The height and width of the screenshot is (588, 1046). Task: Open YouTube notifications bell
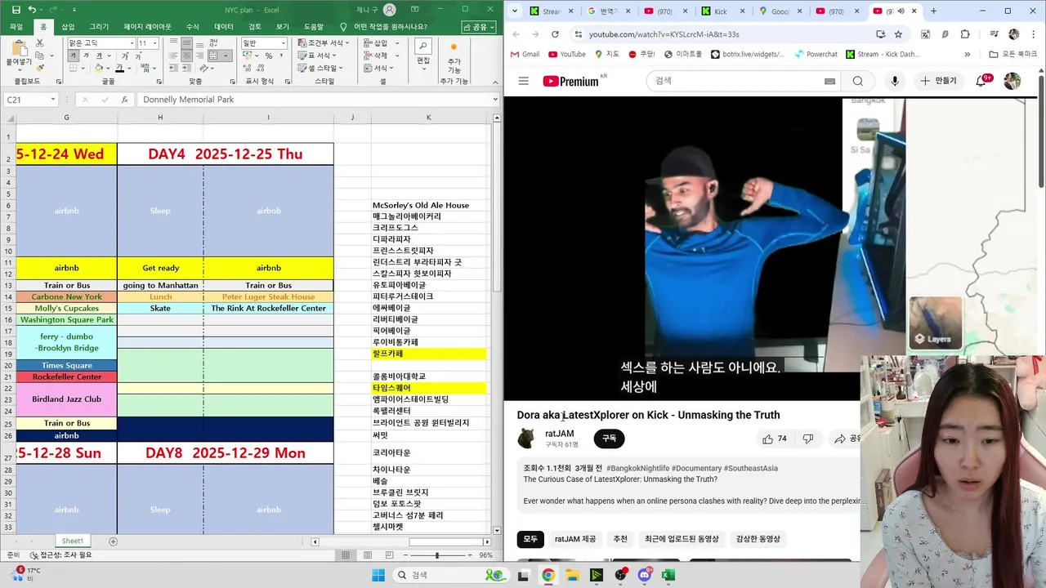[x=981, y=81]
